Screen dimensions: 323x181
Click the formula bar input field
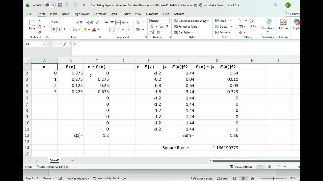(186, 48)
